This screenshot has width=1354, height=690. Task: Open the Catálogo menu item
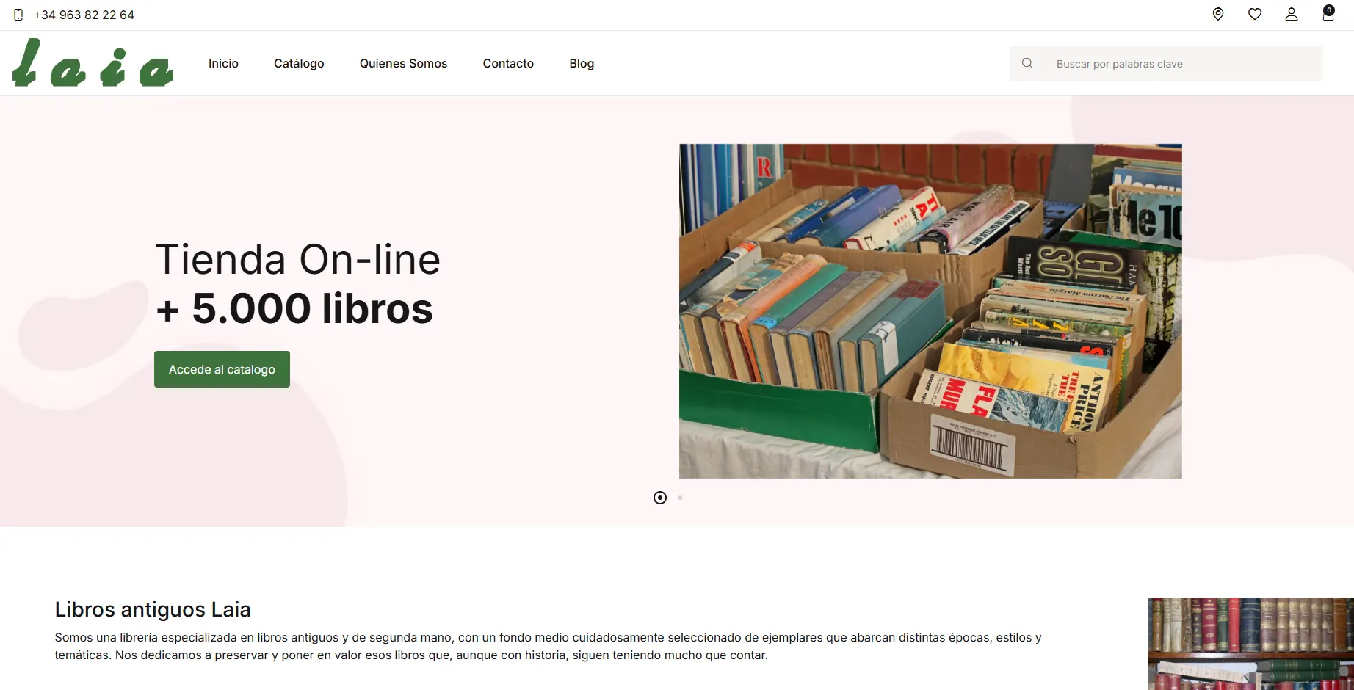pyautogui.click(x=299, y=63)
